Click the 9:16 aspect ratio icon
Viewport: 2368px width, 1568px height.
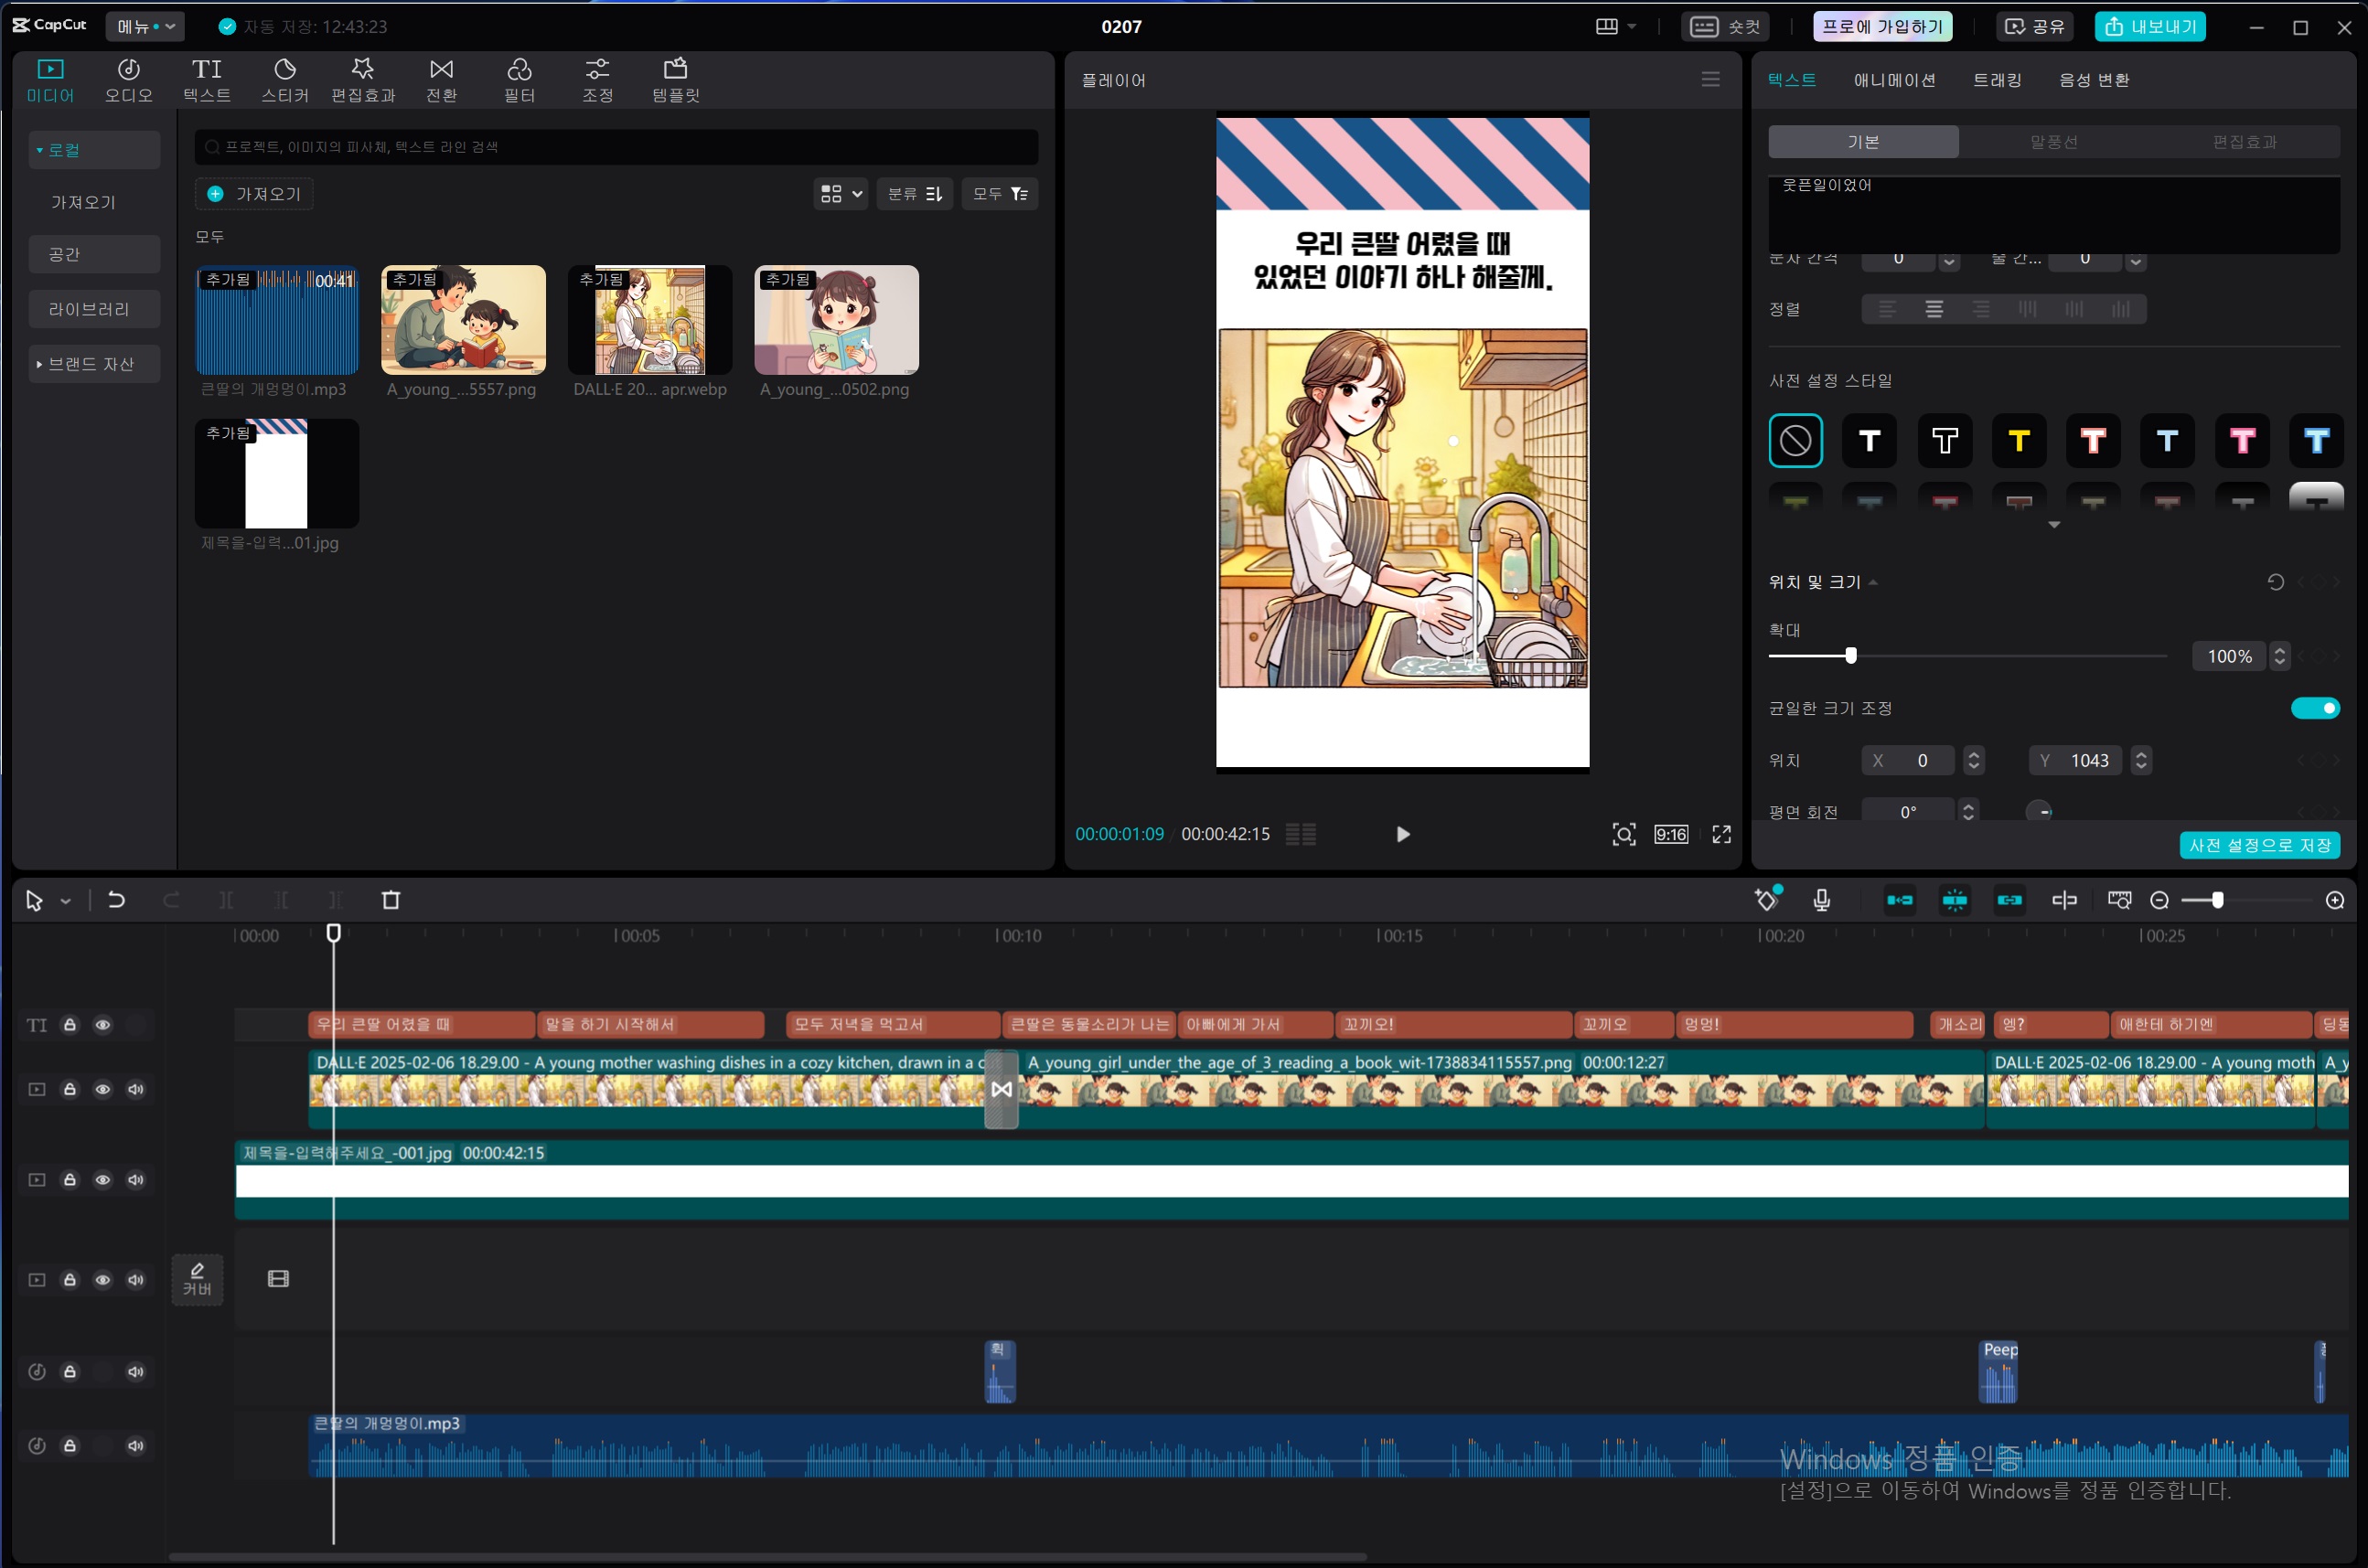tap(1671, 834)
